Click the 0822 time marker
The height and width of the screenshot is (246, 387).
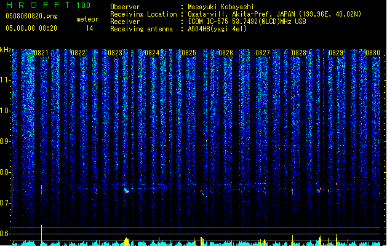(x=78, y=53)
